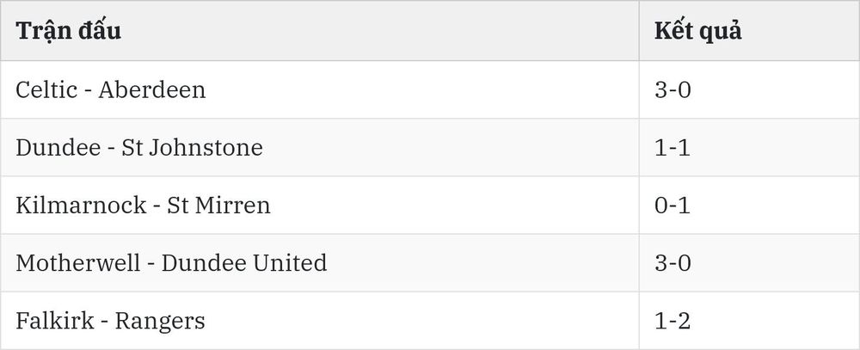
Task: Click the Kết quả column header
Action: pyautogui.click(x=749, y=31)
